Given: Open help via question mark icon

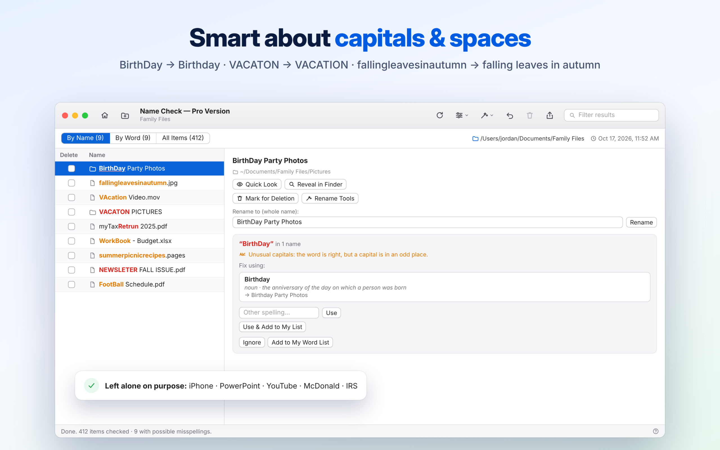Looking at the screenshot, I should [x=656, y=431].
